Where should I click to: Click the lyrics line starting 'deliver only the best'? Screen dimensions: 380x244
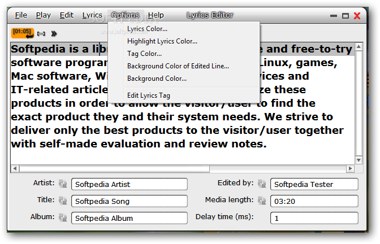tap(177, 130)
